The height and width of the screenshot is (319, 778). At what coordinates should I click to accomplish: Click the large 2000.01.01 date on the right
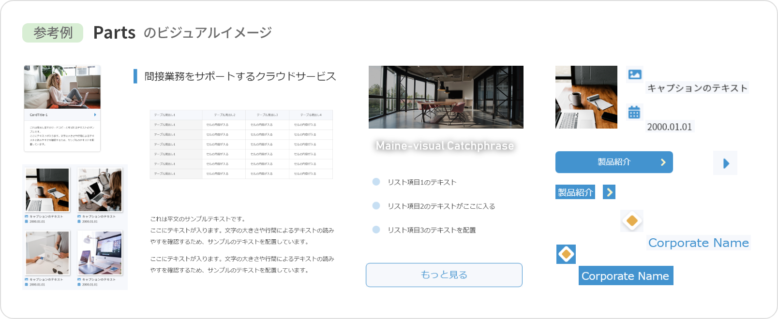pyautogui.click(x=670, y=127)
